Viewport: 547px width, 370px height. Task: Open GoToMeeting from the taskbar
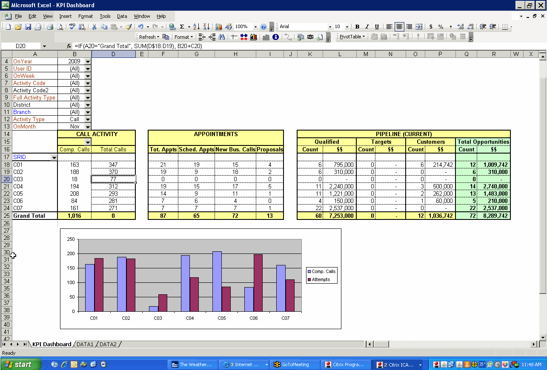tap(295, 364)
